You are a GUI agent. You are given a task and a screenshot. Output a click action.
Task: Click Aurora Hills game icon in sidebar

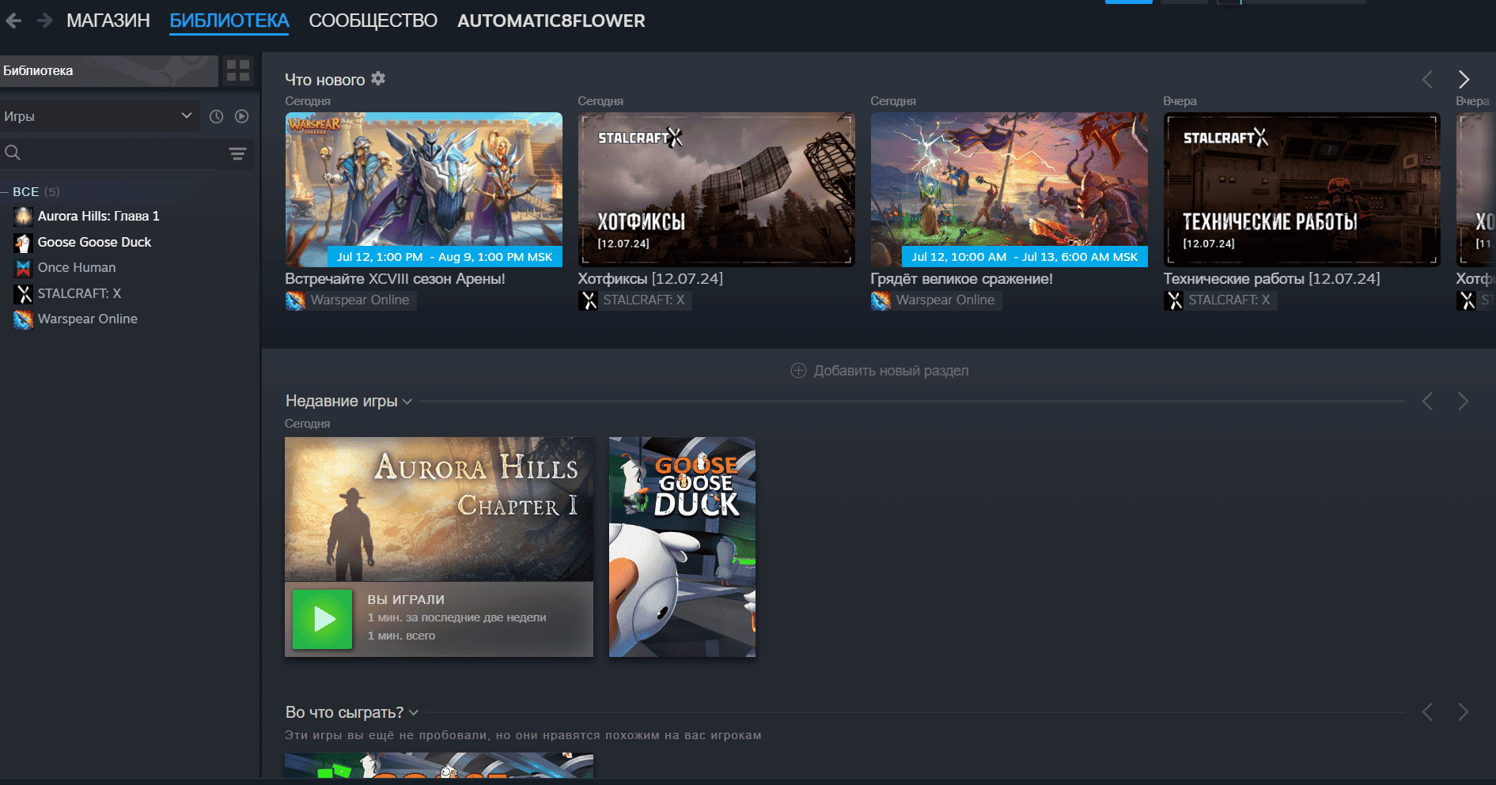pyautogui.click(x=24, y=216)
